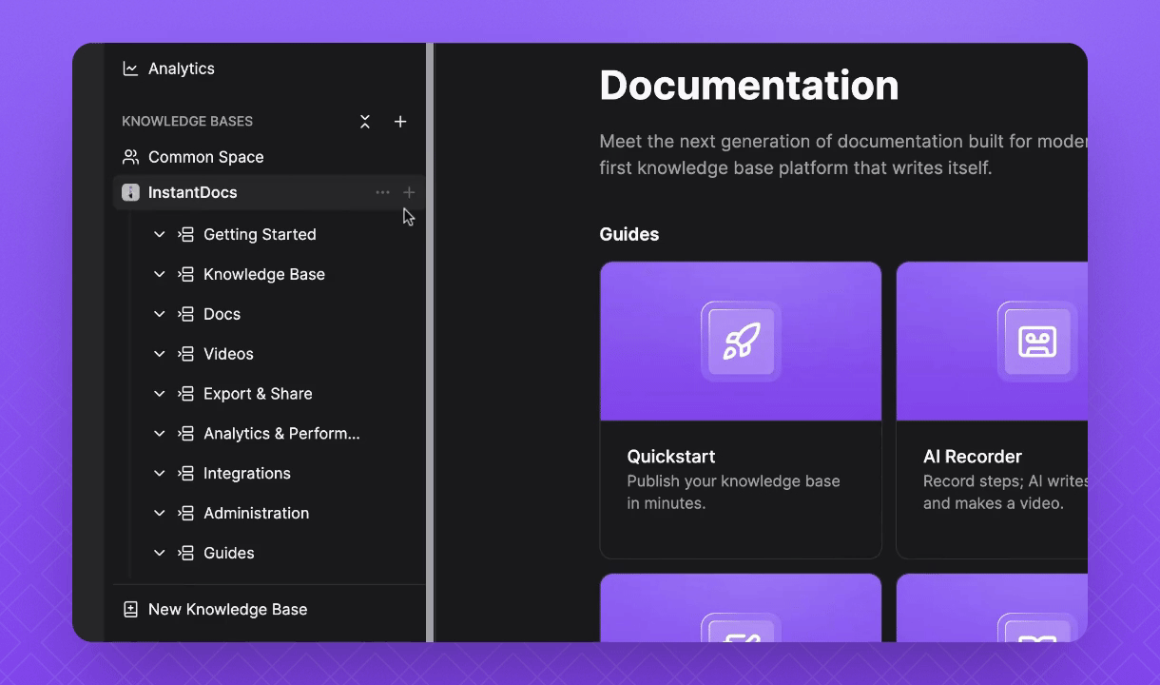Collapse the Integrations chevron
1160x685 pixels.
[160, 474]
